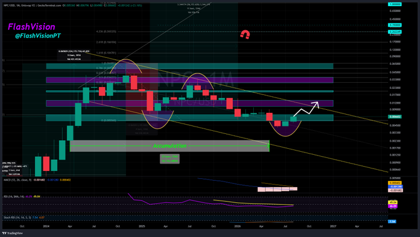This screenshot has width=420, height=237.
Task: Click the 4.236 (0.265325) Fibonacci level label
Action: [106, 31]
